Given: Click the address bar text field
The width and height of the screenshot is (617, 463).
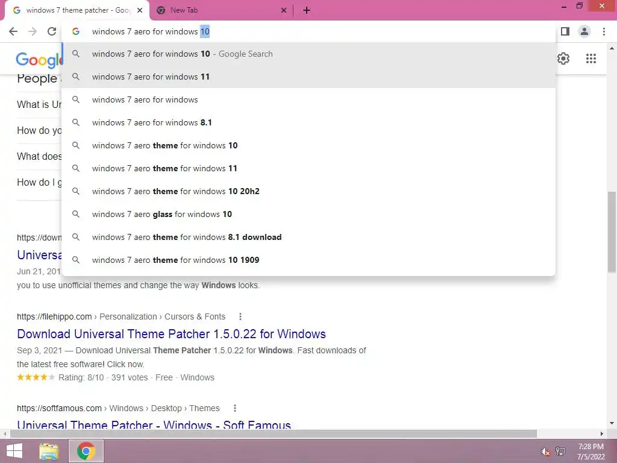Looking at the screenshot, I should pyautogui.click(x=308, y=31).
